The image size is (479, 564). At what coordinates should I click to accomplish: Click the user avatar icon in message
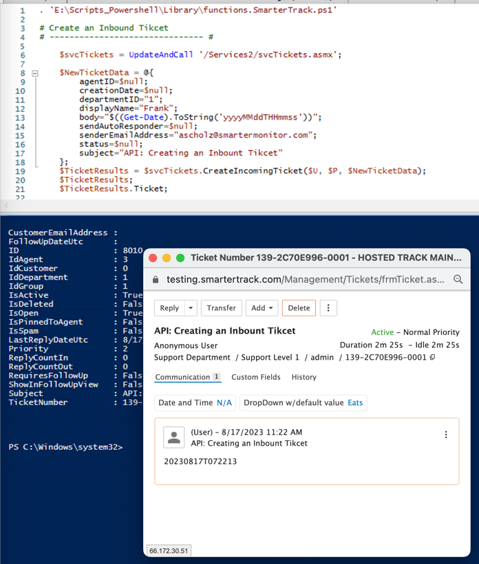tap(174, 437)
